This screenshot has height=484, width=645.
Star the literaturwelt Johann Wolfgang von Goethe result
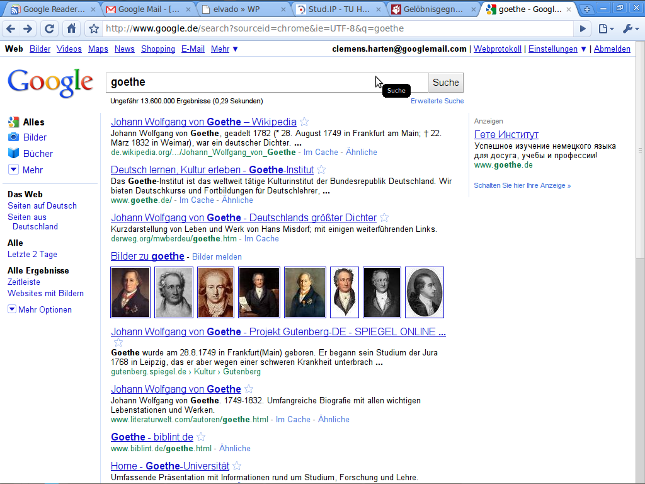(x=248, y=389)
